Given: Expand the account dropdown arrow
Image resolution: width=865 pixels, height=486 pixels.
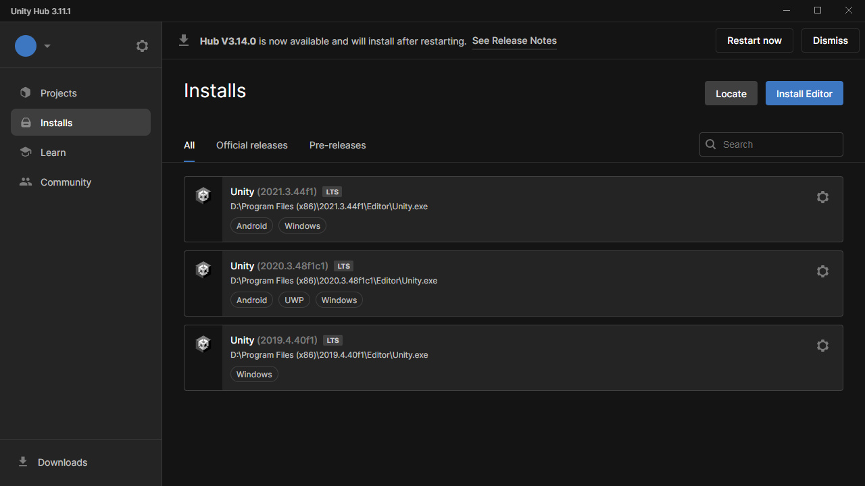Looking at the screenshot, I should point(47,46).
